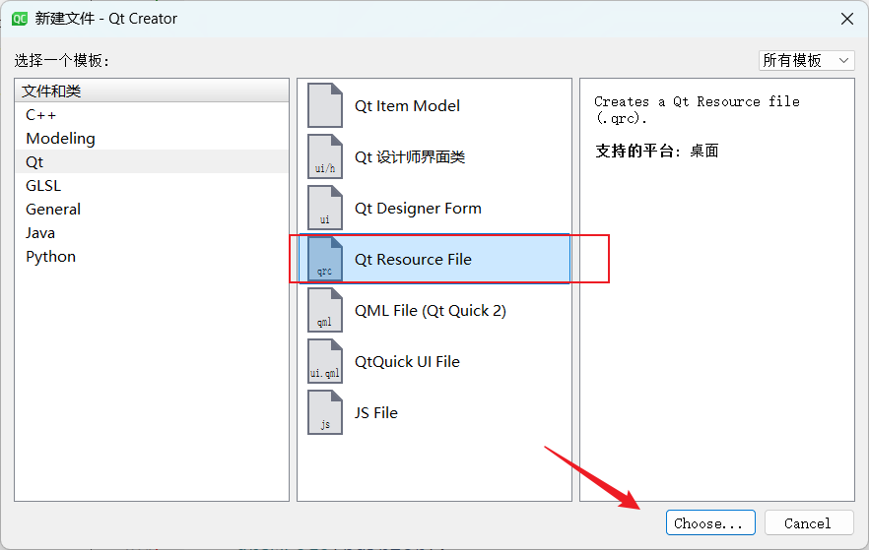This screenshot has width=869, height=550.
Task: Click the qrc resource file icon
Action: pos(325,259)
